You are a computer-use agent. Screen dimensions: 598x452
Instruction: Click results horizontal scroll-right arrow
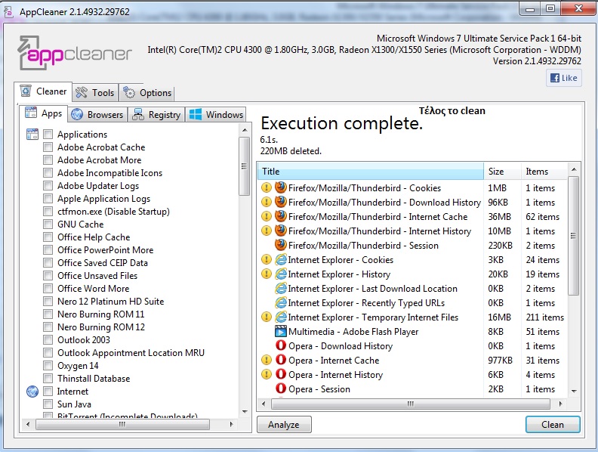[x=560, y=404]
